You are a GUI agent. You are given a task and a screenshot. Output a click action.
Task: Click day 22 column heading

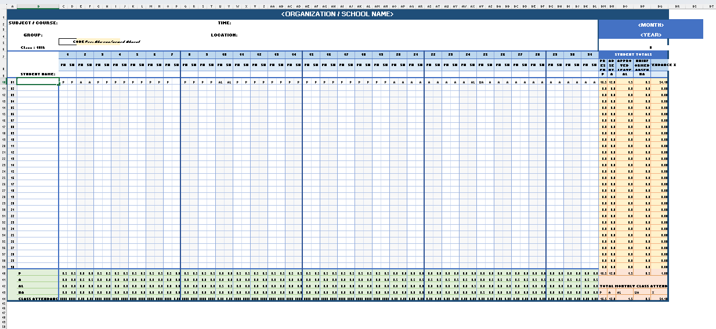(433, 54)
